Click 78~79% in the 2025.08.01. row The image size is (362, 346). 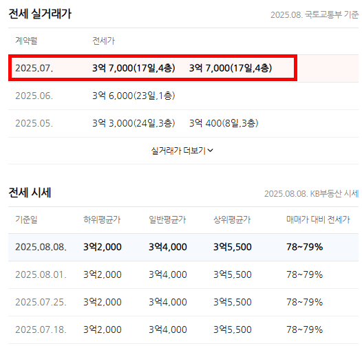[305, 274]
